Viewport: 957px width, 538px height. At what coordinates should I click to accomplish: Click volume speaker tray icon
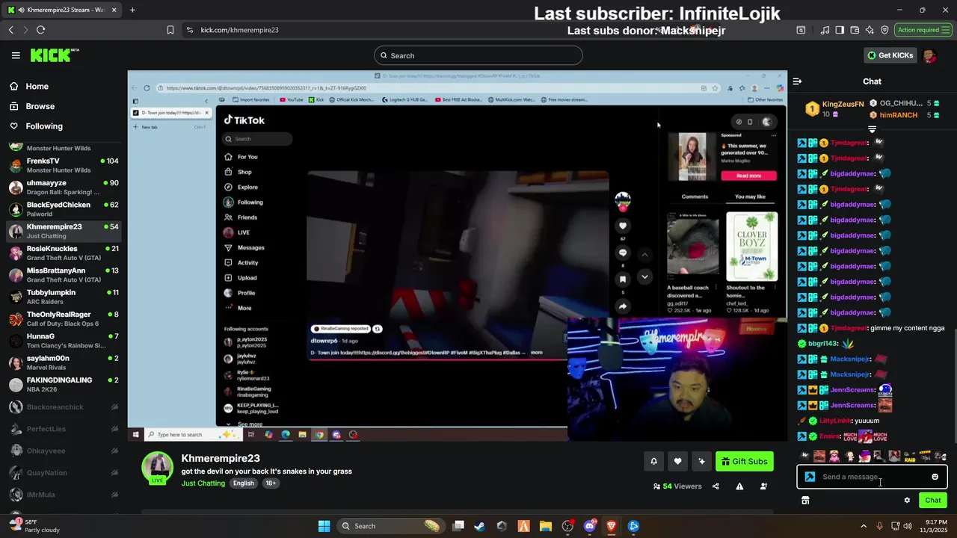pyautogui.click(x=908, y=526)
